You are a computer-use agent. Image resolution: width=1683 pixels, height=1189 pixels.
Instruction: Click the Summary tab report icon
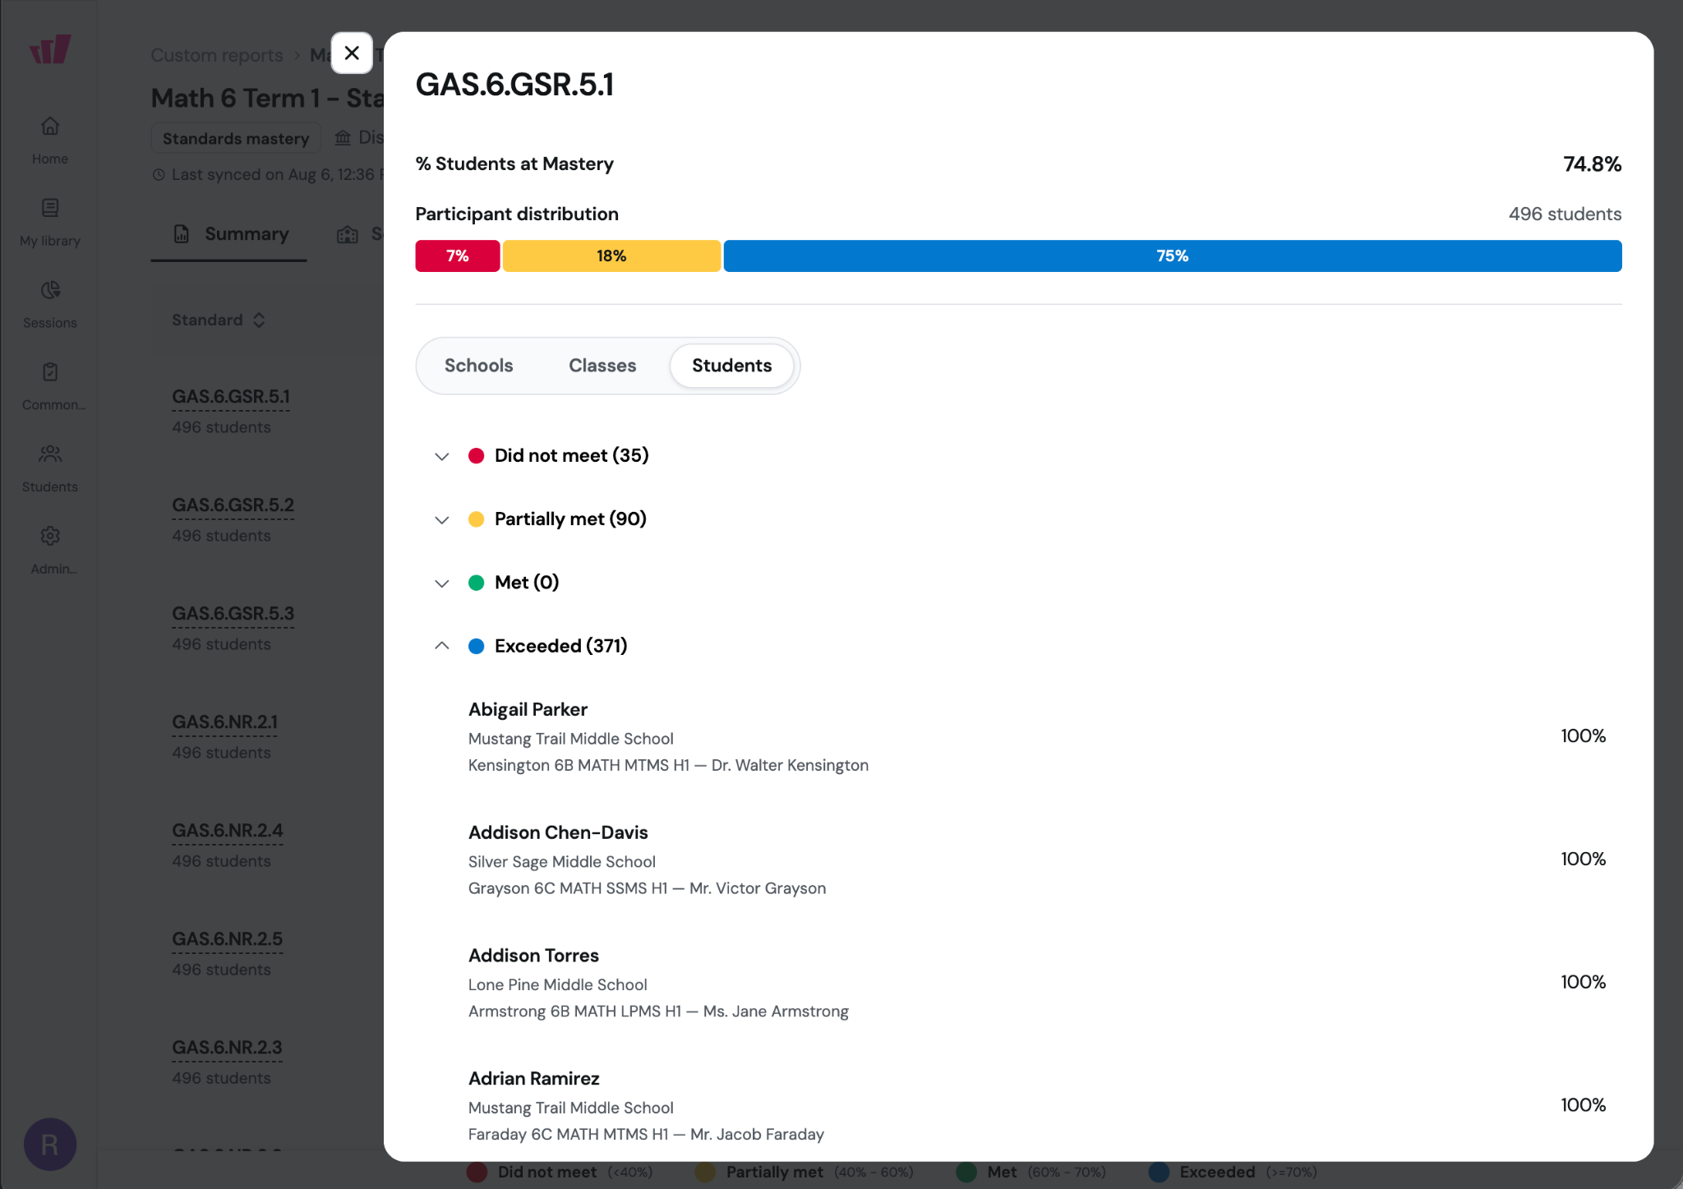tap(182, 234)
